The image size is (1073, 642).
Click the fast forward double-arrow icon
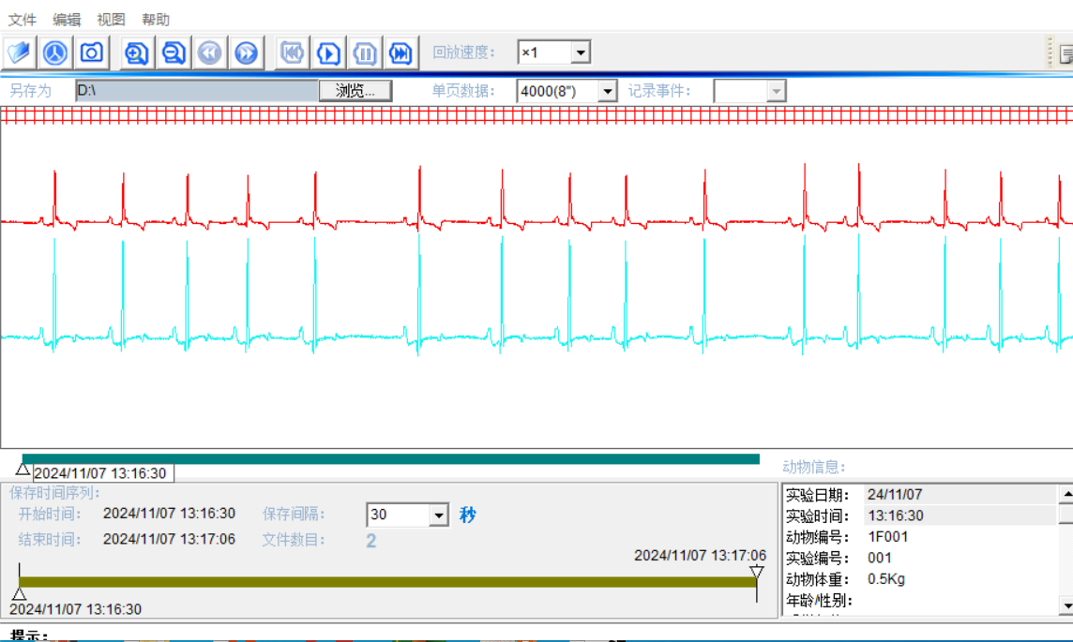coord(246,52)
